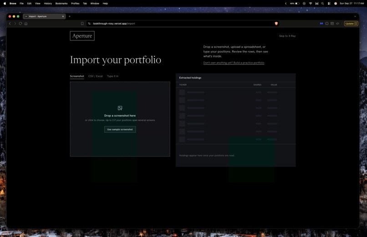367x237 pixels.
Task: Go back with the browser back arrow
Action: 10,24
